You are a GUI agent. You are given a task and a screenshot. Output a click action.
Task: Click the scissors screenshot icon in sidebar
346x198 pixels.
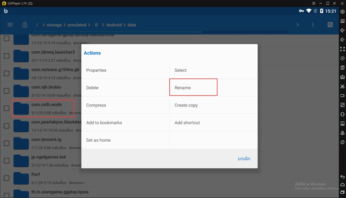point(342,86)
